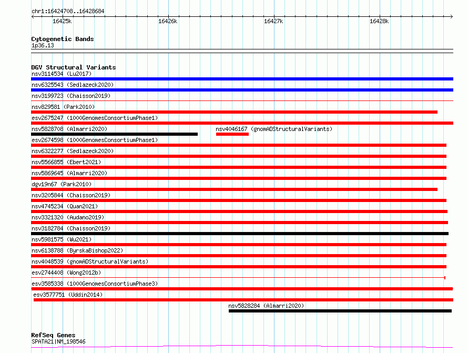Open the nsv6138788 (ByrskaBishop2022) label

(77, 250)
